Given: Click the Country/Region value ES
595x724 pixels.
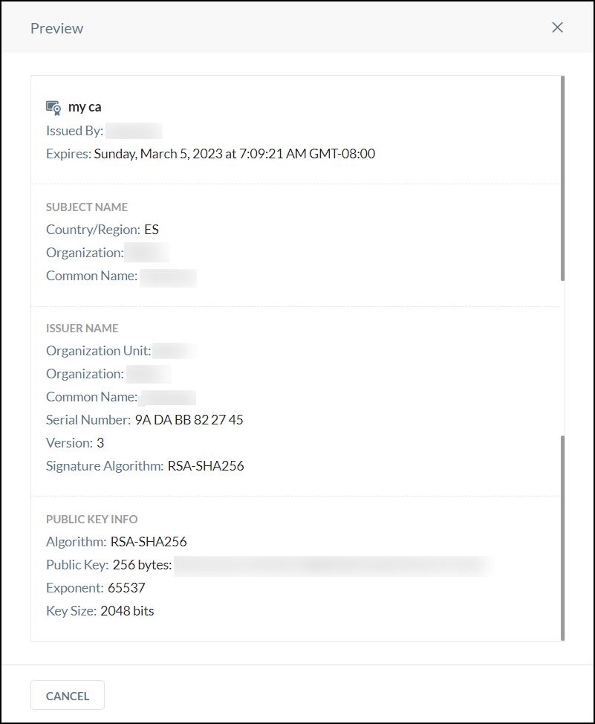Looking at the screenshot, I should [x=152, y=230].
